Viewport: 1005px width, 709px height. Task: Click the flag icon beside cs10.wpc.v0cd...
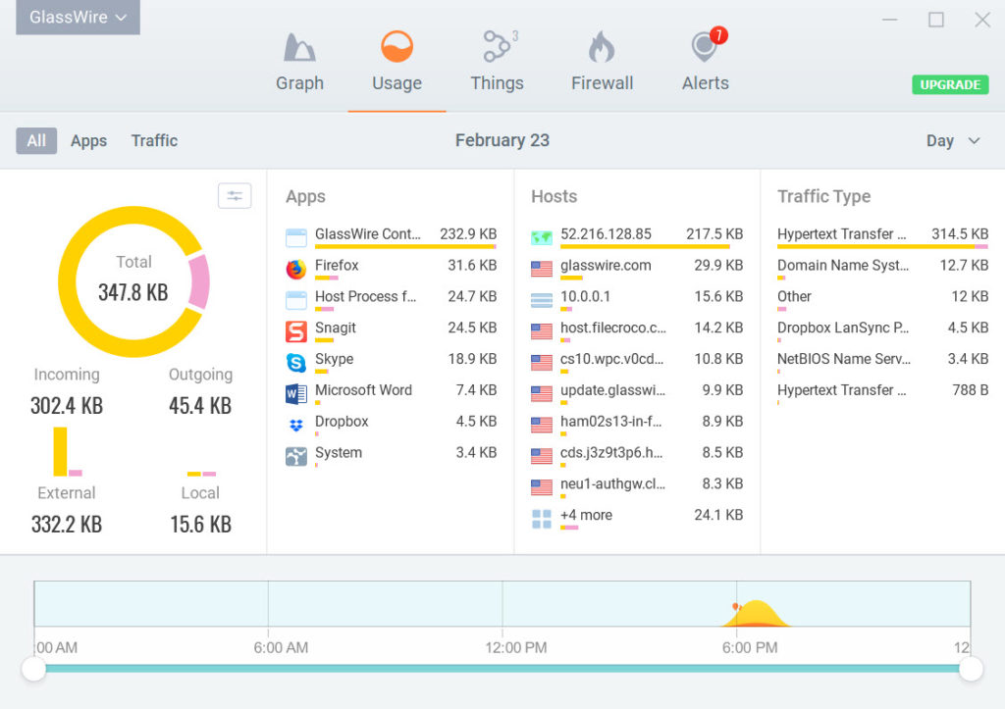542,363
